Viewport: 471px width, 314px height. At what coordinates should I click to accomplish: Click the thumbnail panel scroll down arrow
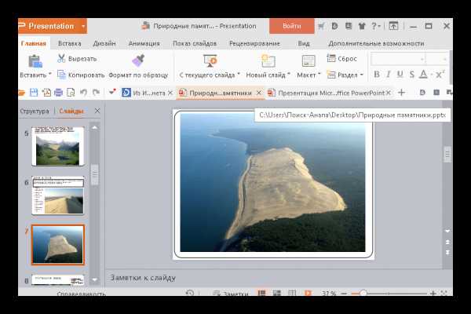95,279
